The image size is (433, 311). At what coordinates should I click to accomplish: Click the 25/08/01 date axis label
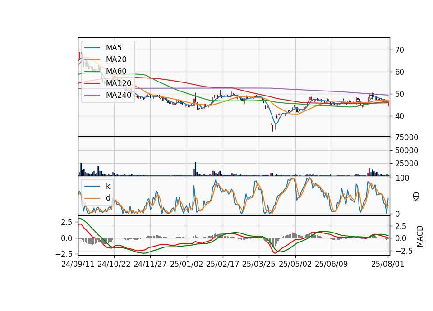388,264
